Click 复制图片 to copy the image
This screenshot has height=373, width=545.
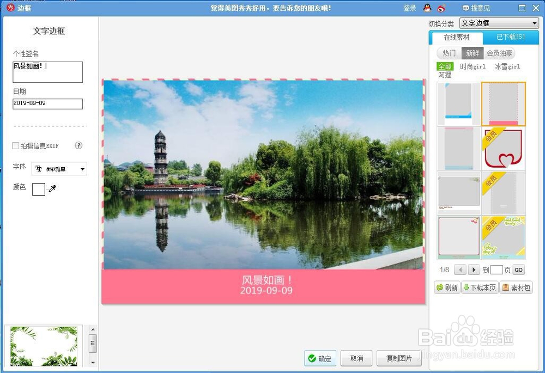tap(399, 358)
